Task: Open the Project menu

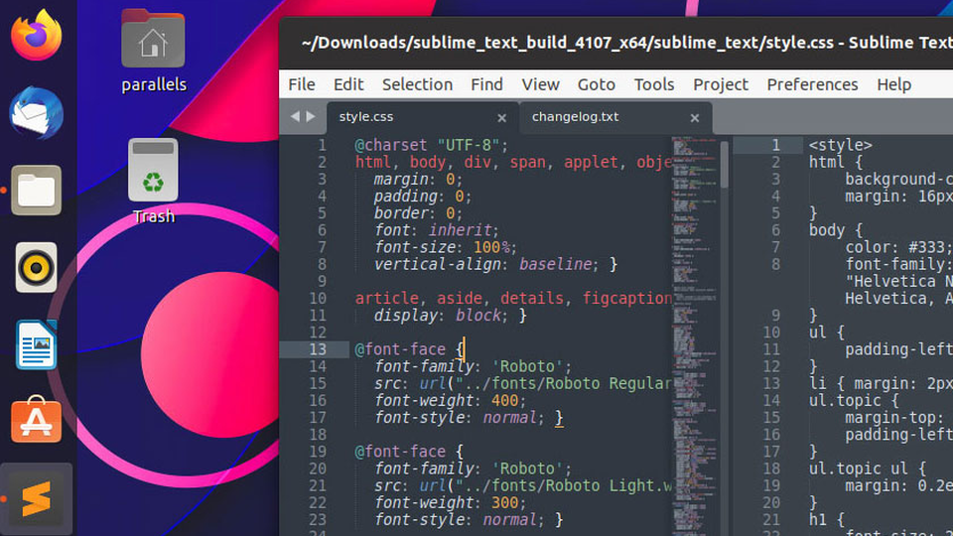Action: (x=721, y=84)
